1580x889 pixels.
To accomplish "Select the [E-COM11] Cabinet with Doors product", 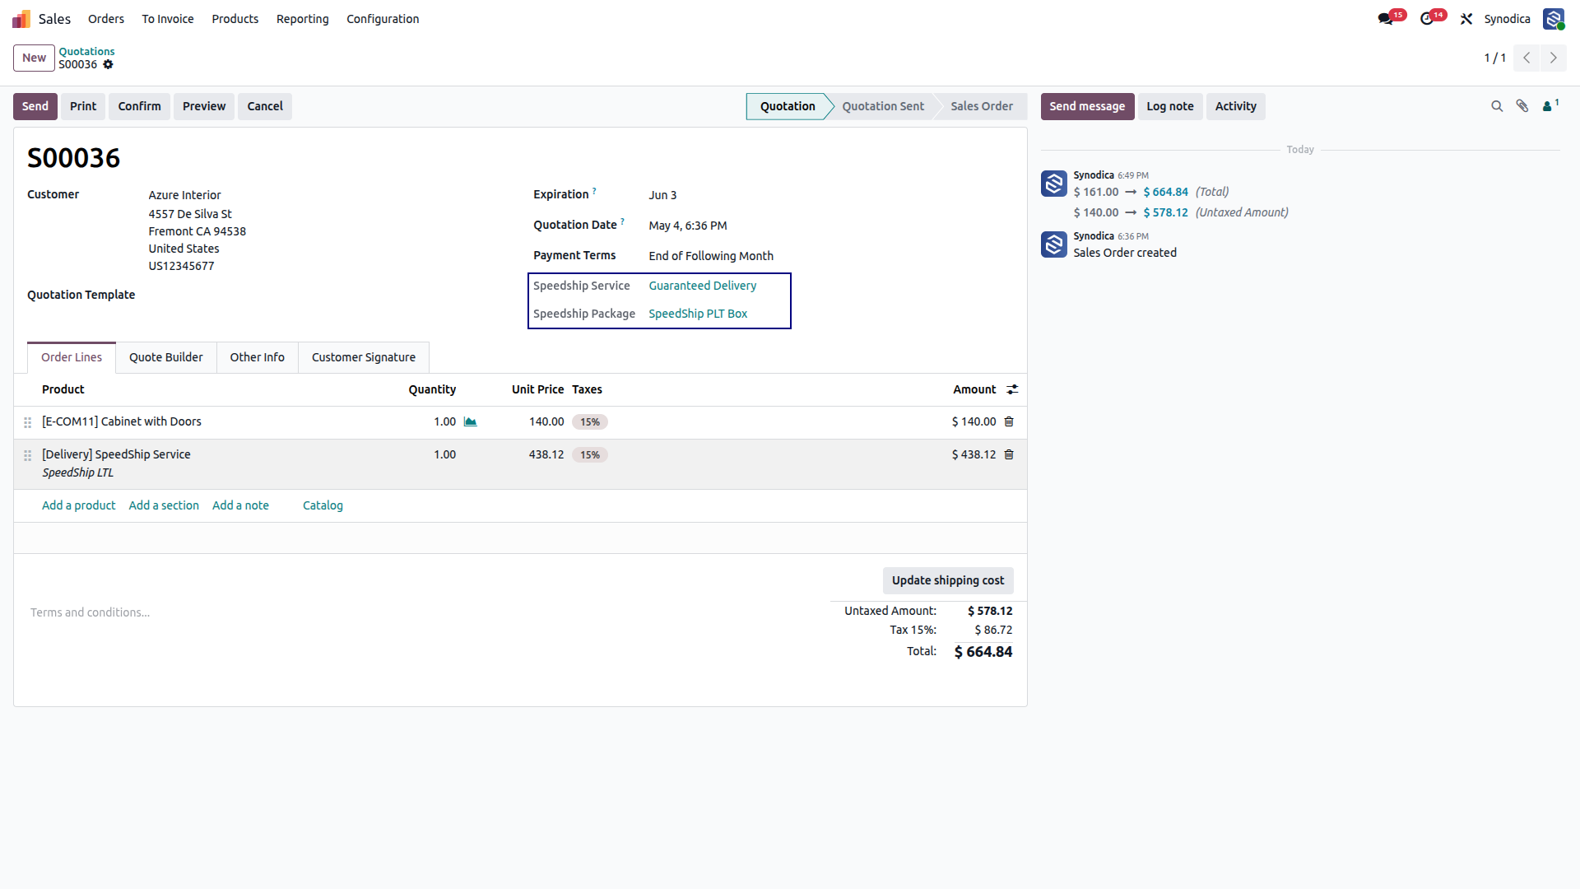I will point(122,421).
